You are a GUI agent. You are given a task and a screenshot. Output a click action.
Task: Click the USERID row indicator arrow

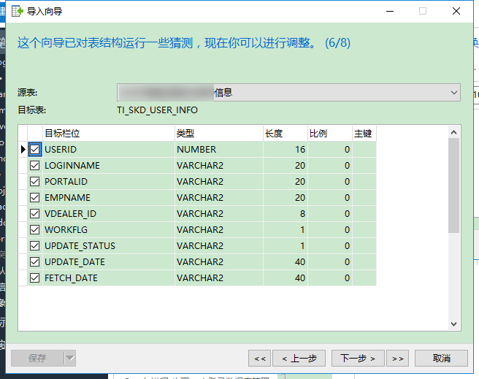point(23,150)
